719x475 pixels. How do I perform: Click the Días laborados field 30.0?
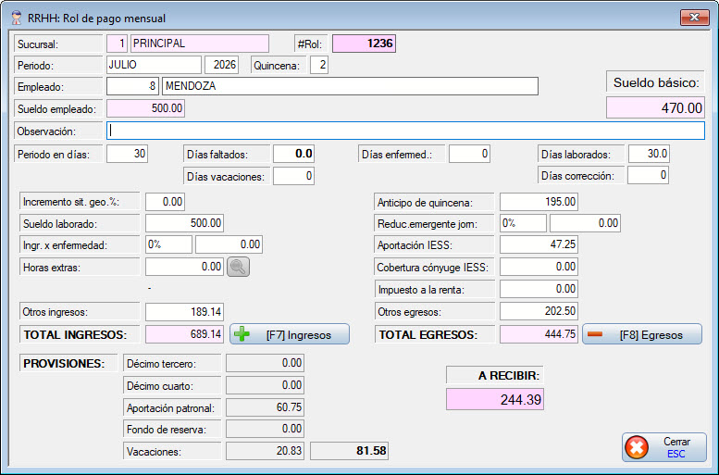tap(649, 154)
